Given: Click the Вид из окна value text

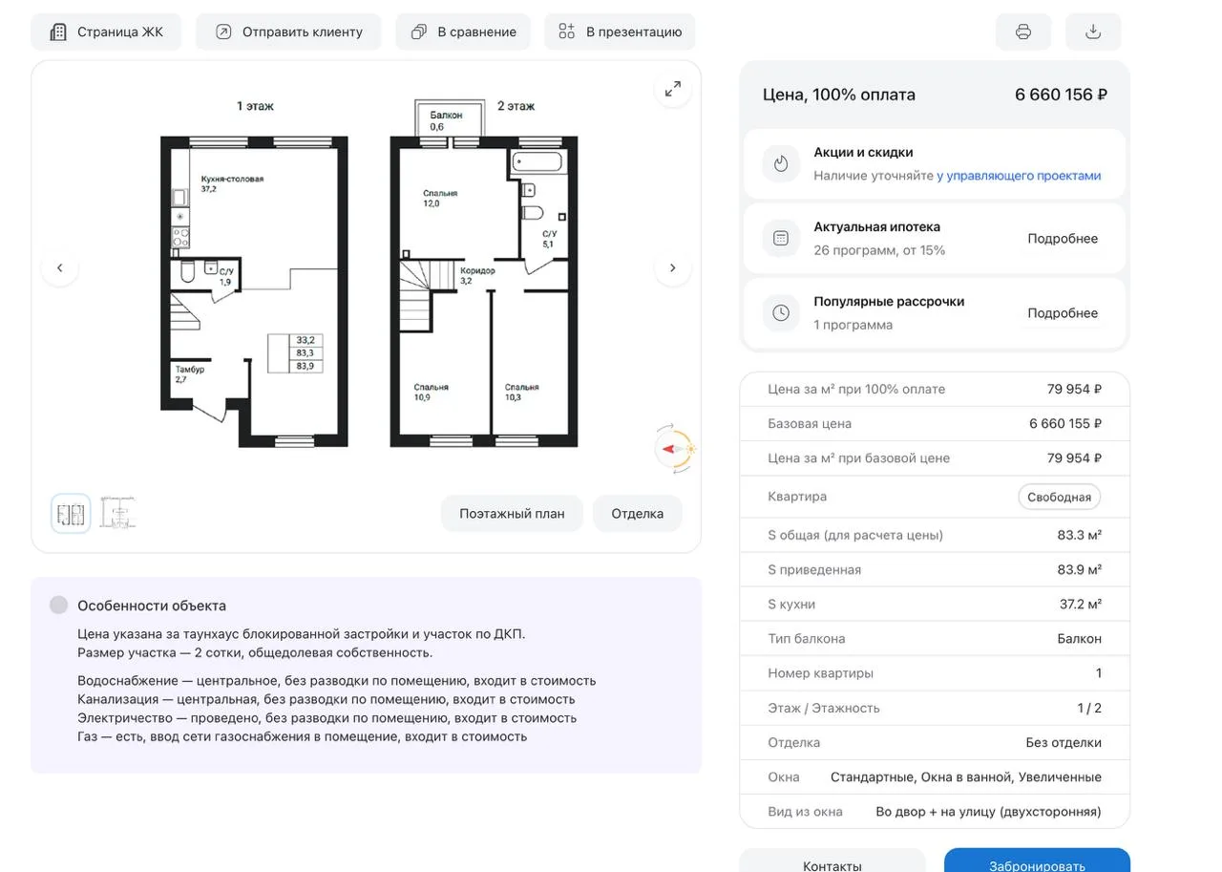Looking at the screenshot, I should 988,812.
